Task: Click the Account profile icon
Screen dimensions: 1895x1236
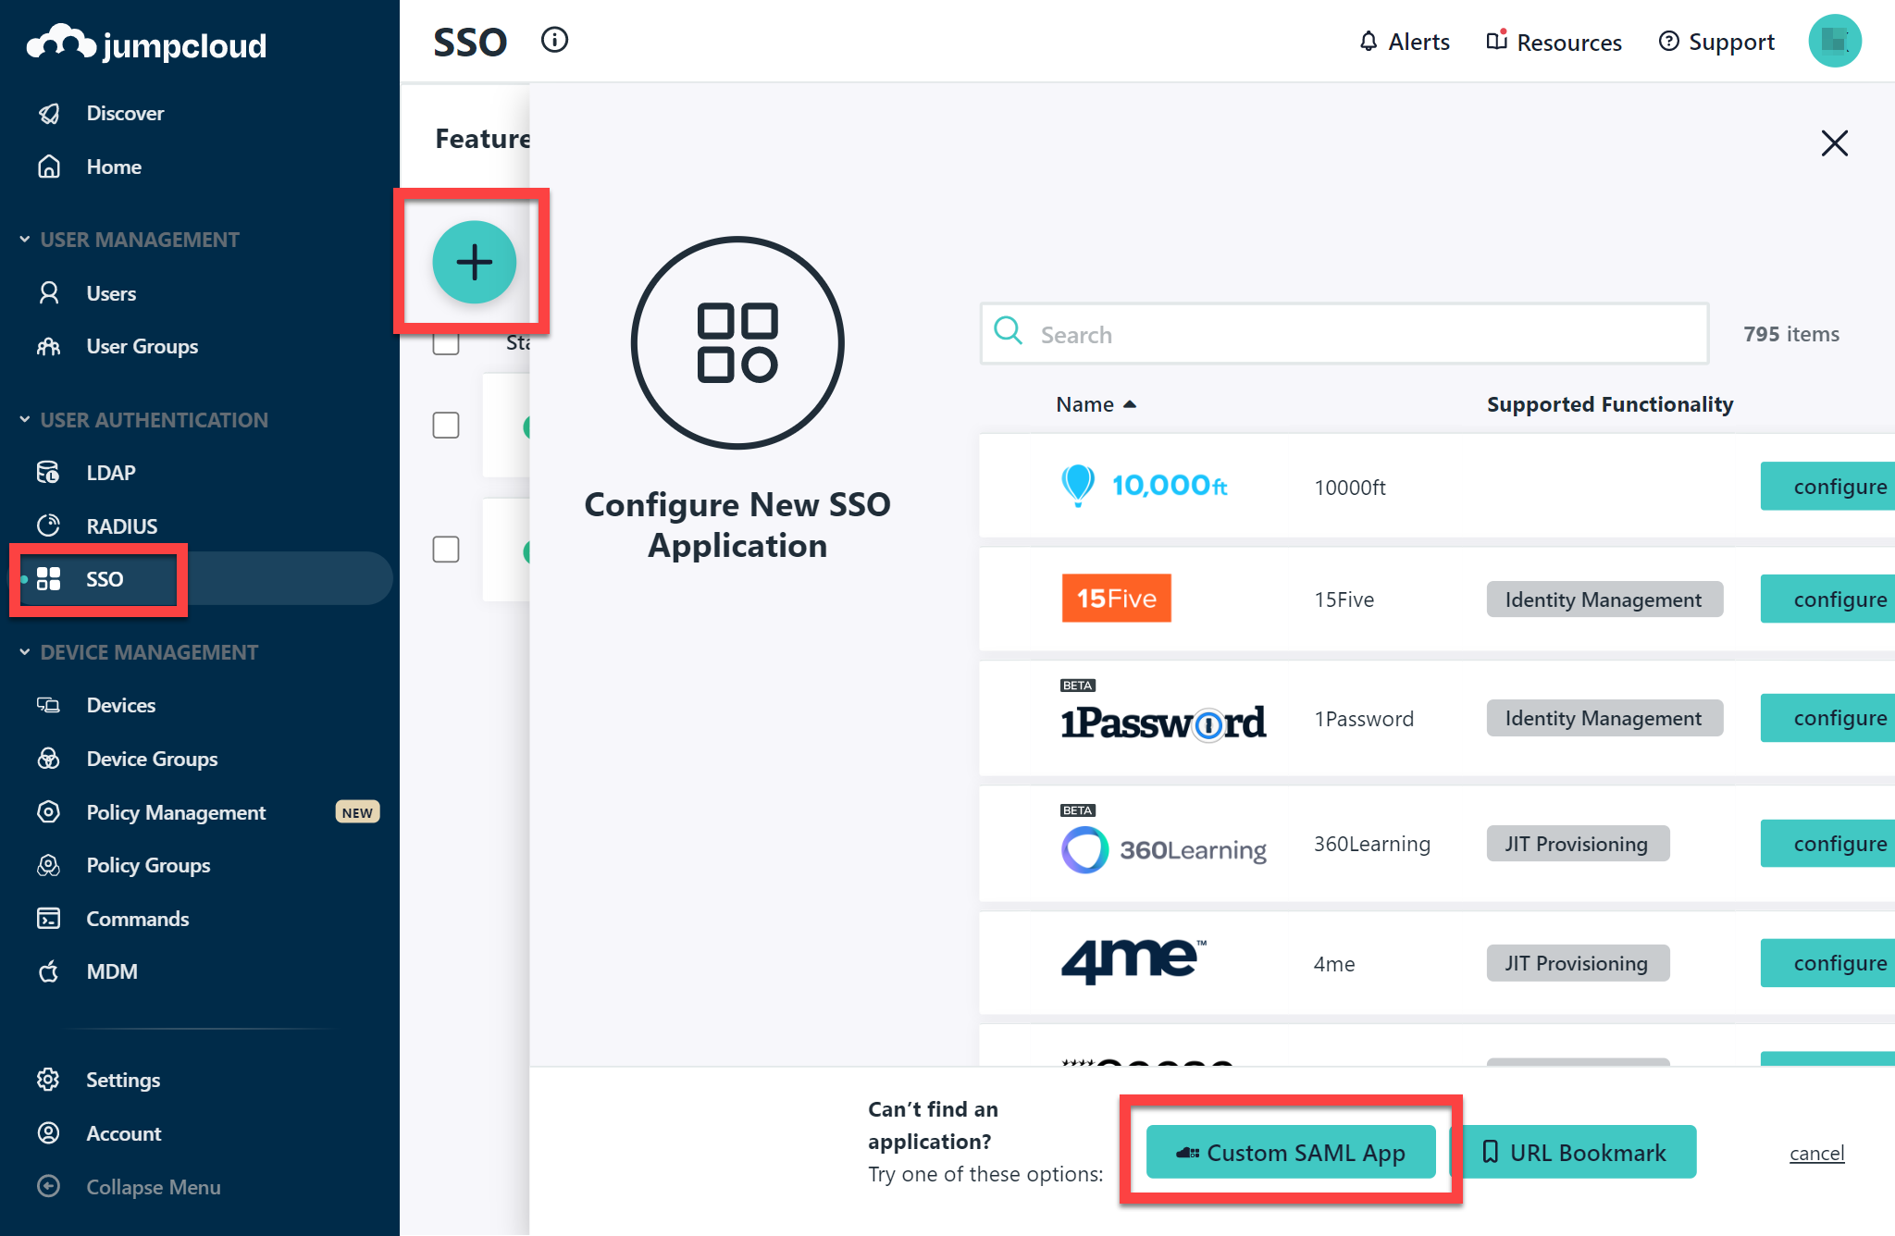Action: (49, 1133)
